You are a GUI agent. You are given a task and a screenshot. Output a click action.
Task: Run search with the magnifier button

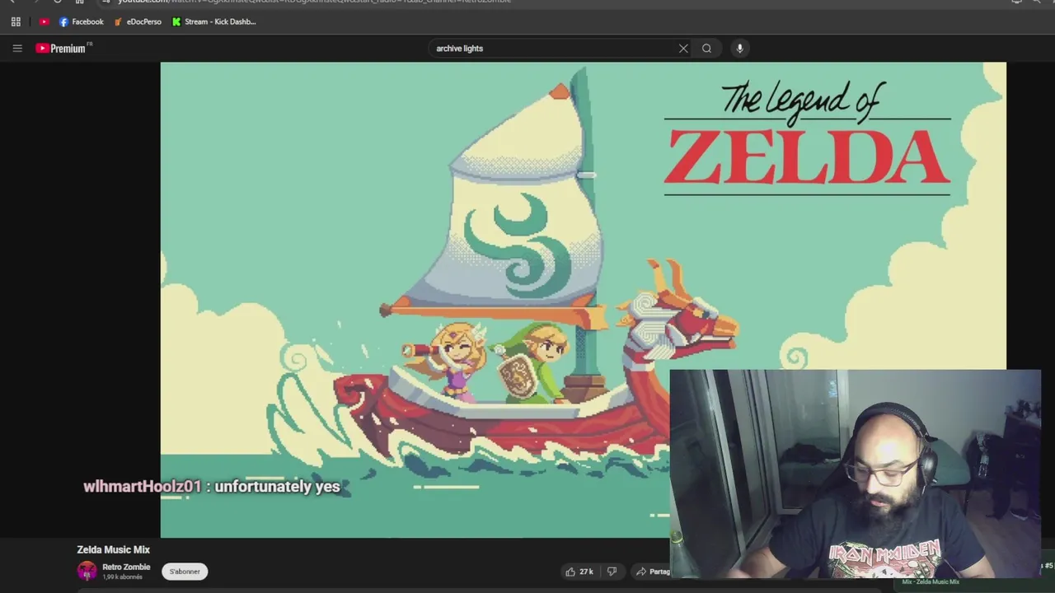[706, 49]
